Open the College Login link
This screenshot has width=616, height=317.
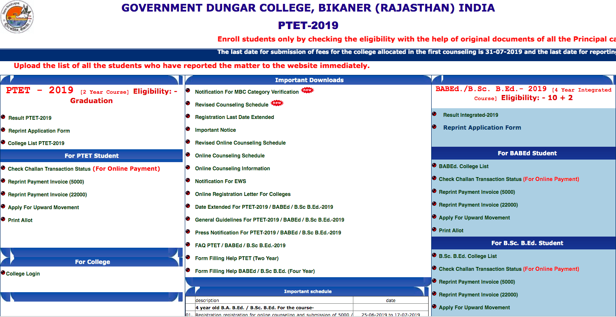coord(23,274)
